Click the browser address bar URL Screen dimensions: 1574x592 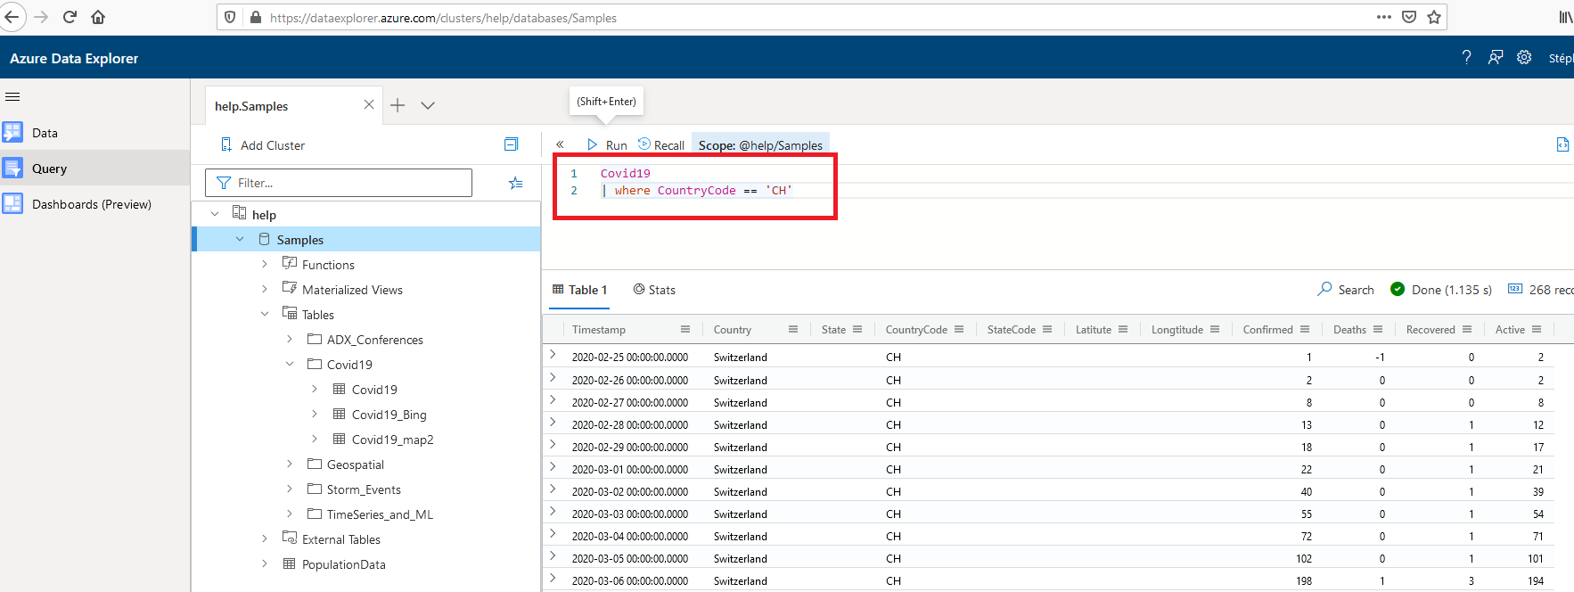[443, 18]
